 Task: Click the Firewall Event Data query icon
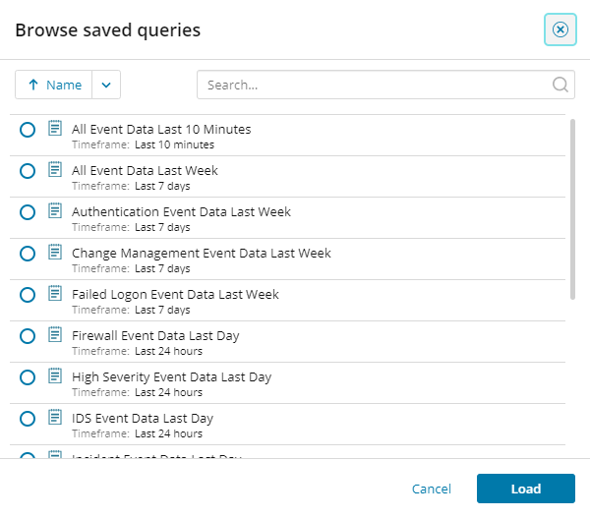(x=55, y=335)
